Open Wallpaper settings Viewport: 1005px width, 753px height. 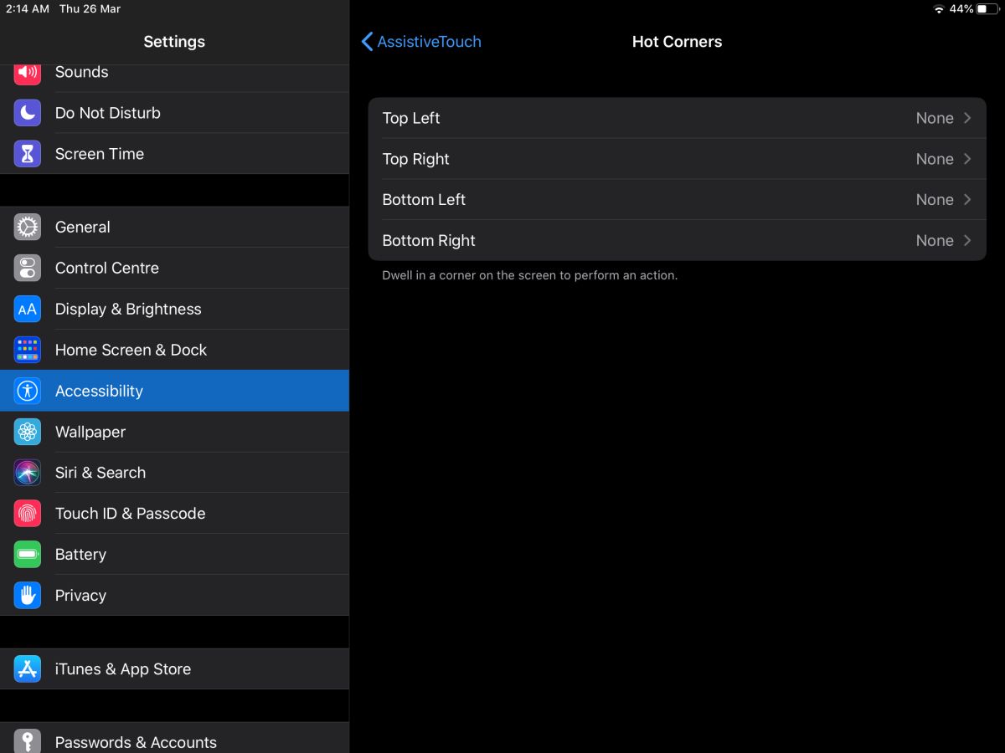[x=174, y=432]
